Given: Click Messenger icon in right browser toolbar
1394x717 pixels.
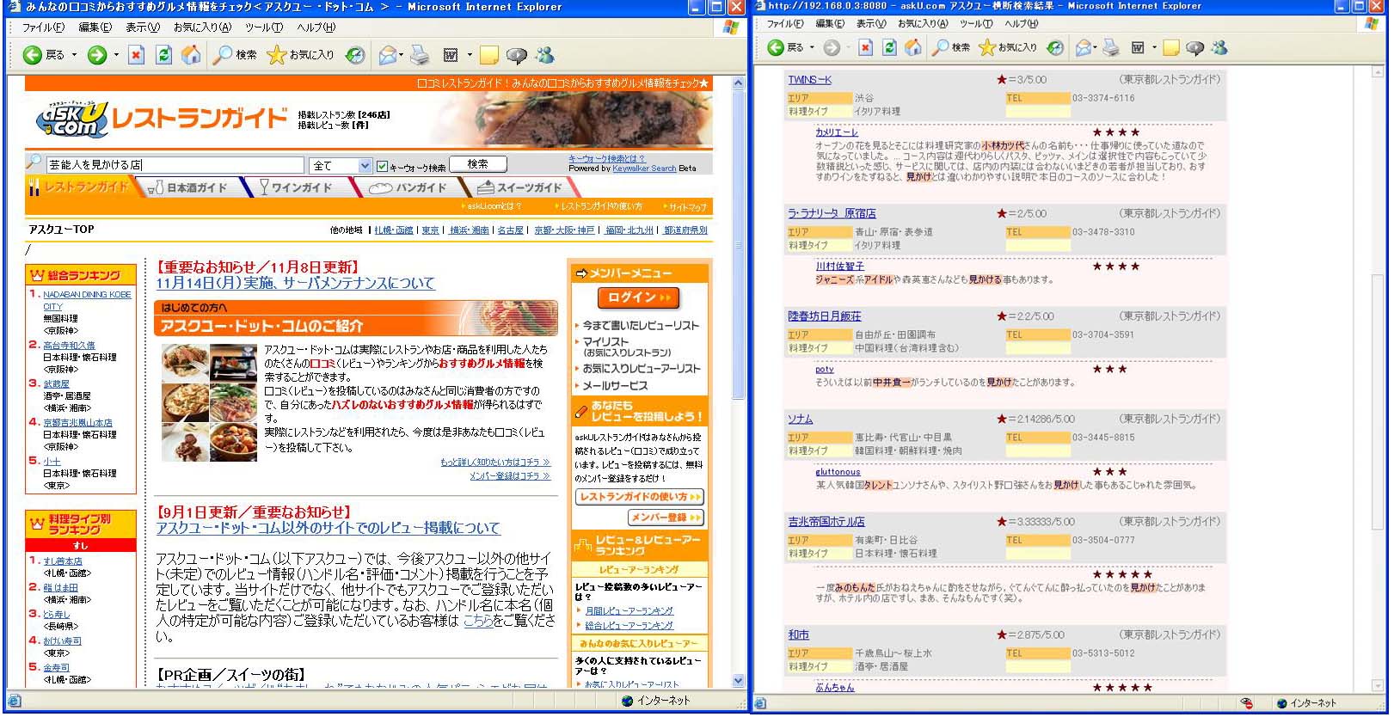Looking at the screenshot, I should [1219, 48].
